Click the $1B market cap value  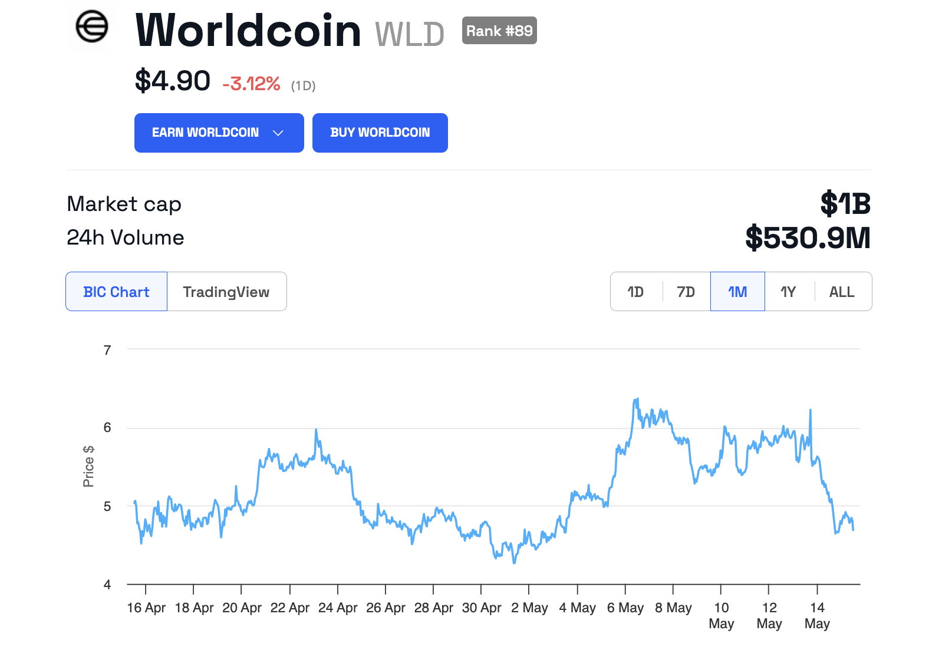click(845, 204)
